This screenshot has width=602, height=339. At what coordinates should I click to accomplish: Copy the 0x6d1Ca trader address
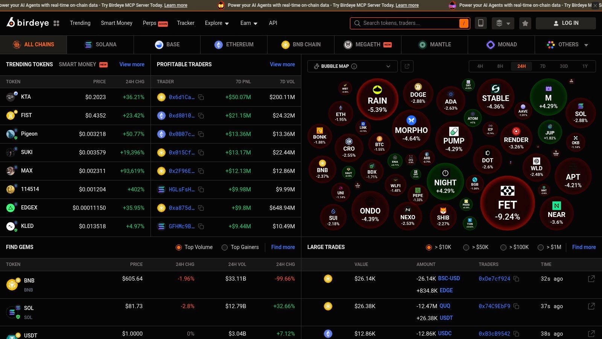(x=201, y=97)
